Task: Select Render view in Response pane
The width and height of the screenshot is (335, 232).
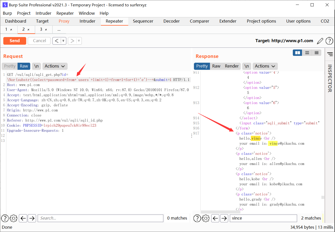Action: click(x=232, y=66)
